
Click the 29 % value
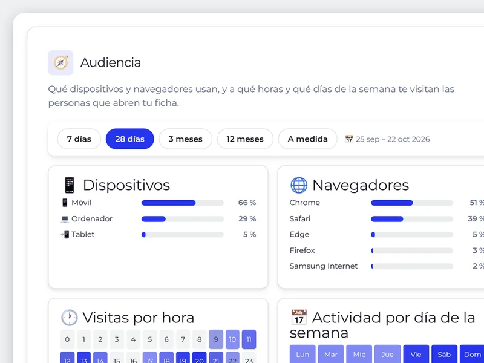247,219
